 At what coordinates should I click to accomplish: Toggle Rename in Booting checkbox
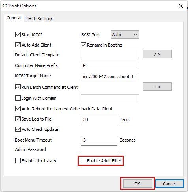(83, 45)
